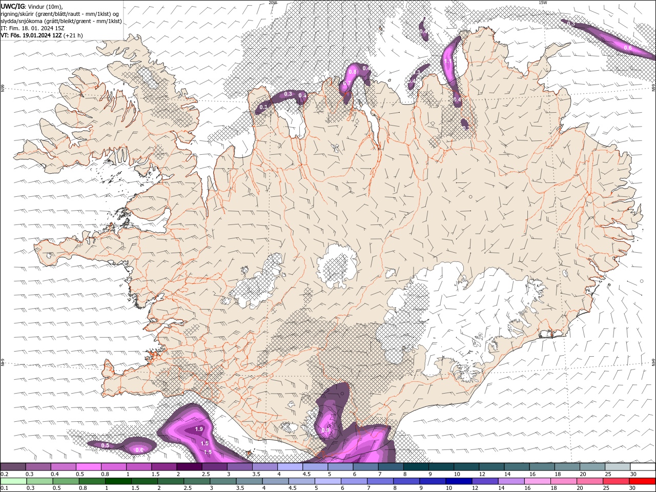The image size is (656, 492).
Task: Click the 0.5 value on the southwest offshore blob
Action: pos(105,445)
